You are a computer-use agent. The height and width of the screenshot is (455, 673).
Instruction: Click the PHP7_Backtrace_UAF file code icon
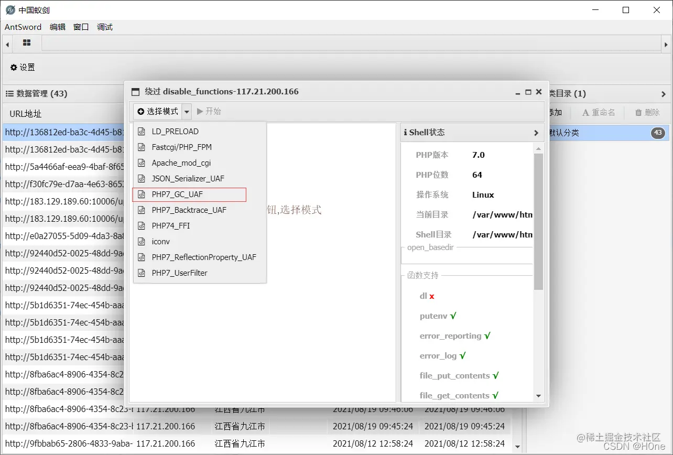[x=141, y=210]
